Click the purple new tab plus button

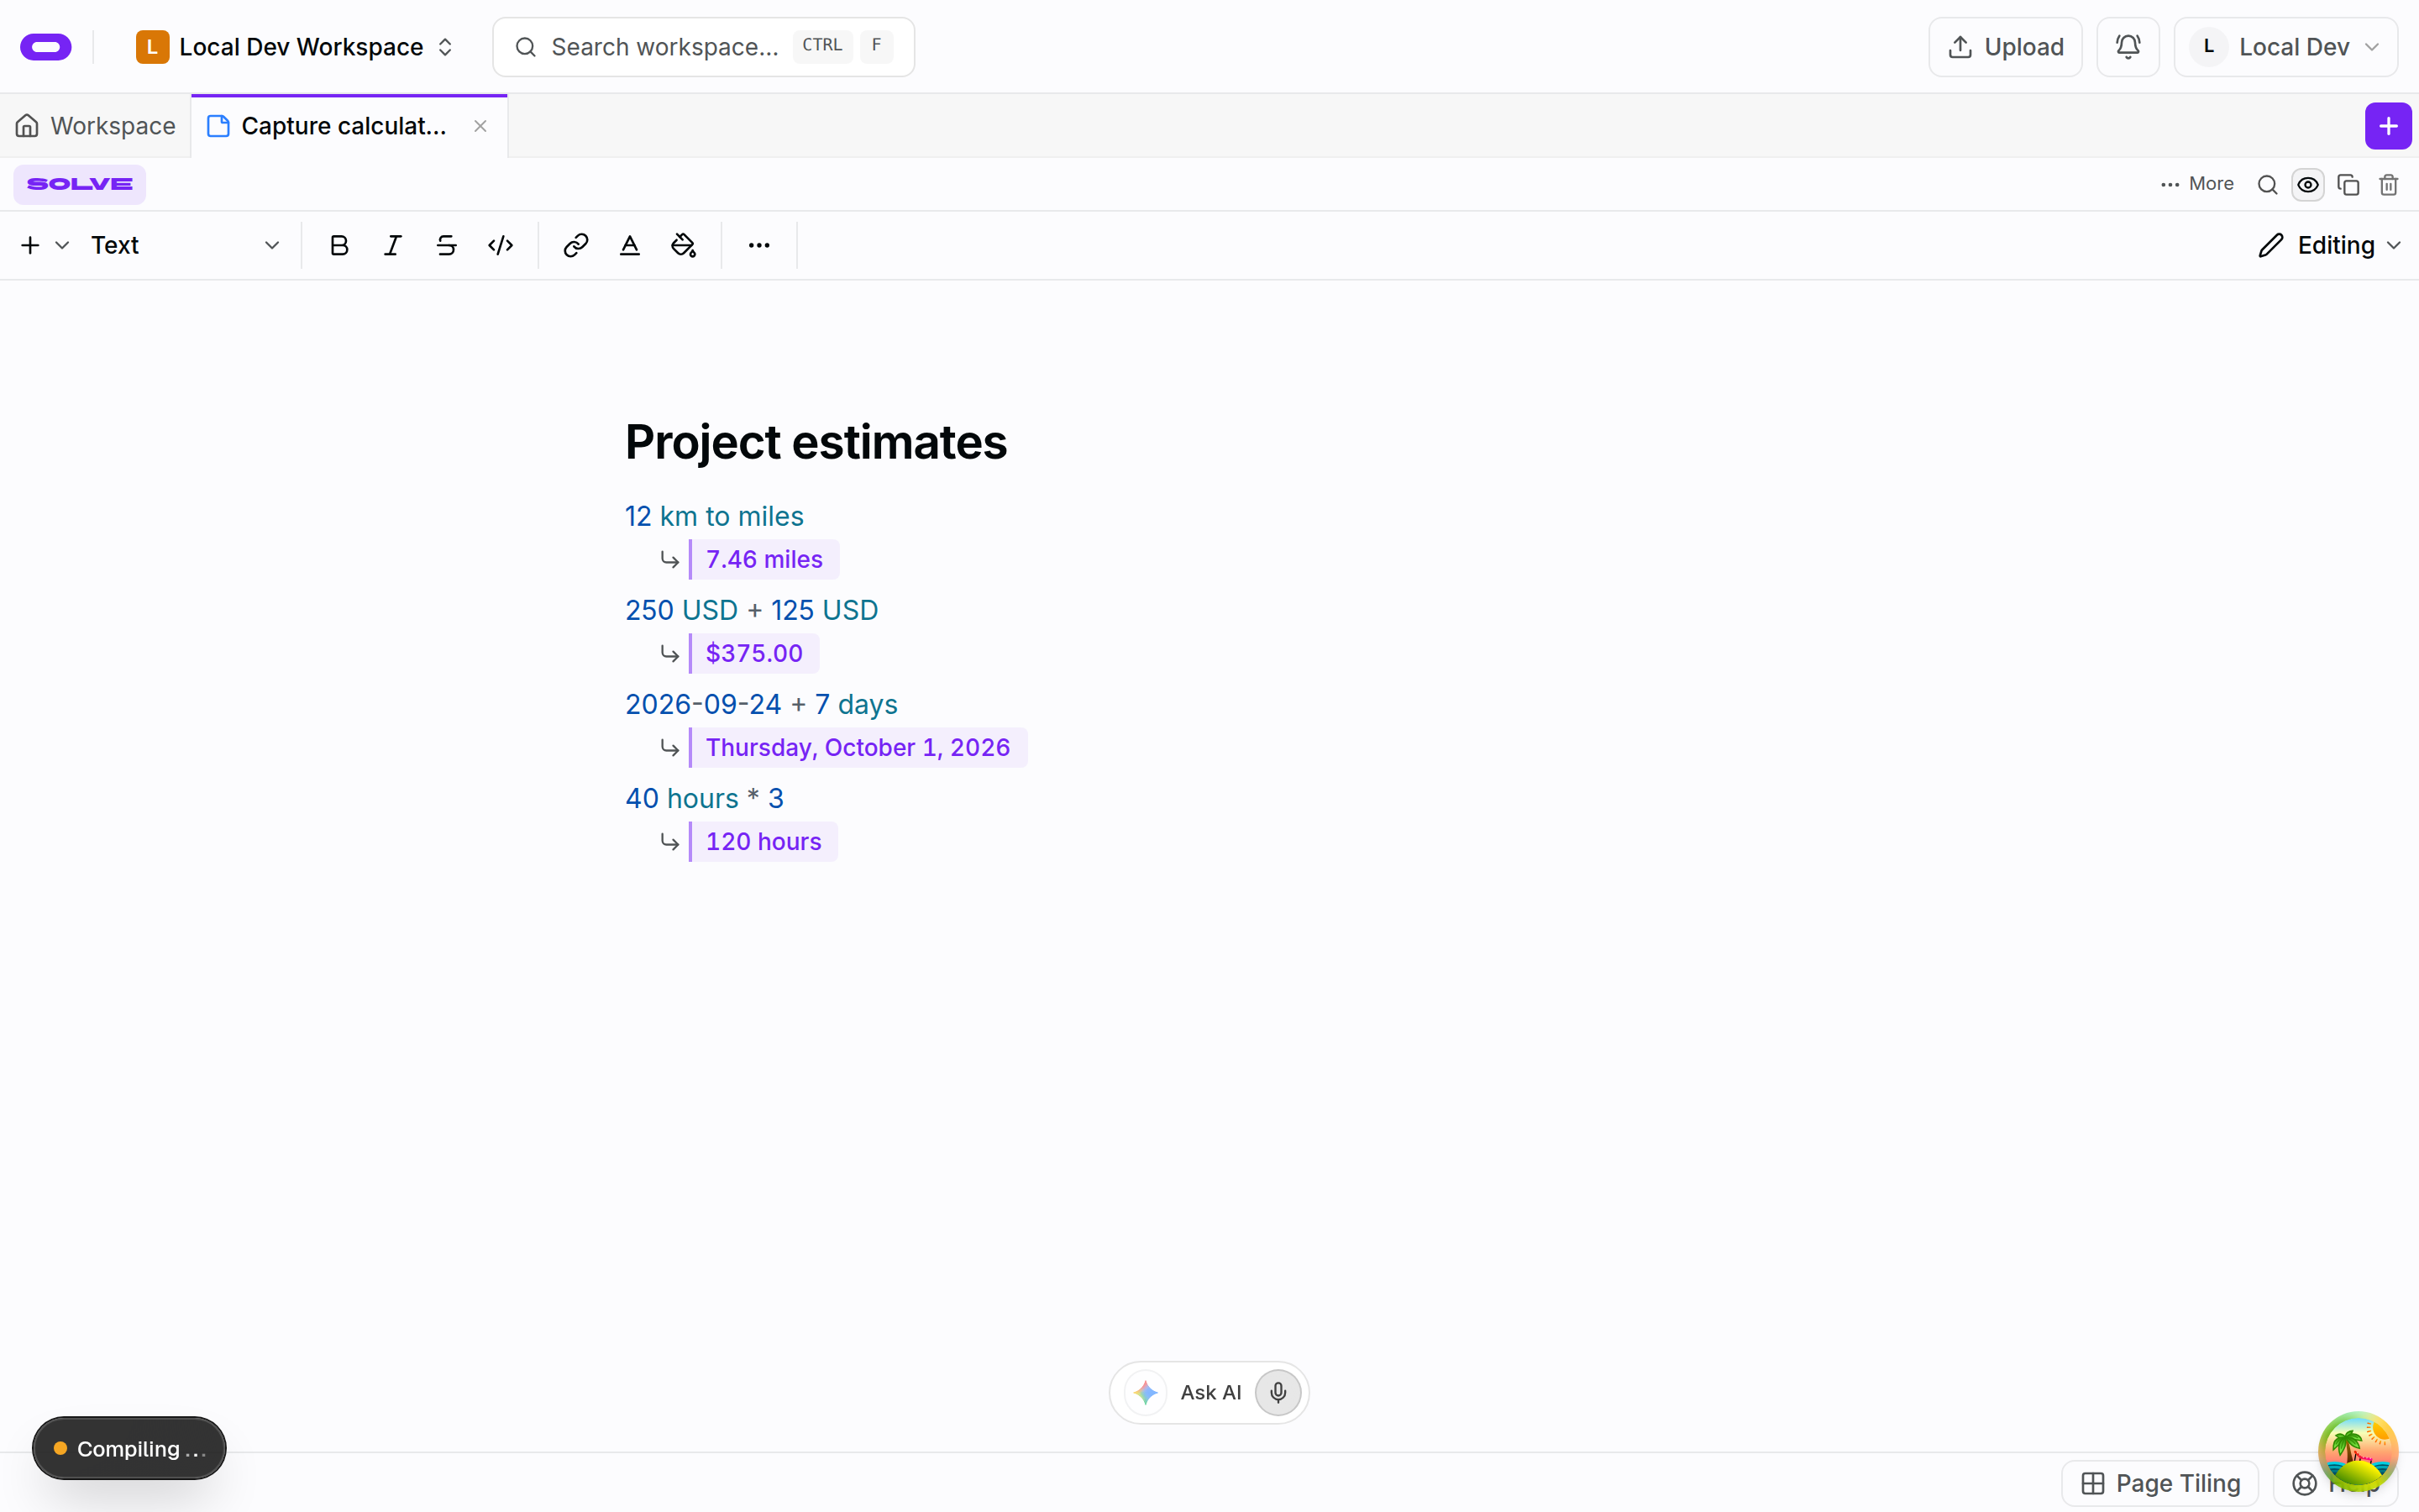click(2388, 126)
